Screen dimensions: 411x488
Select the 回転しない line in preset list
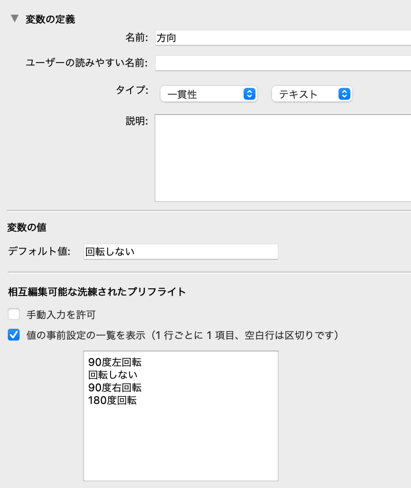coord(113,375)
